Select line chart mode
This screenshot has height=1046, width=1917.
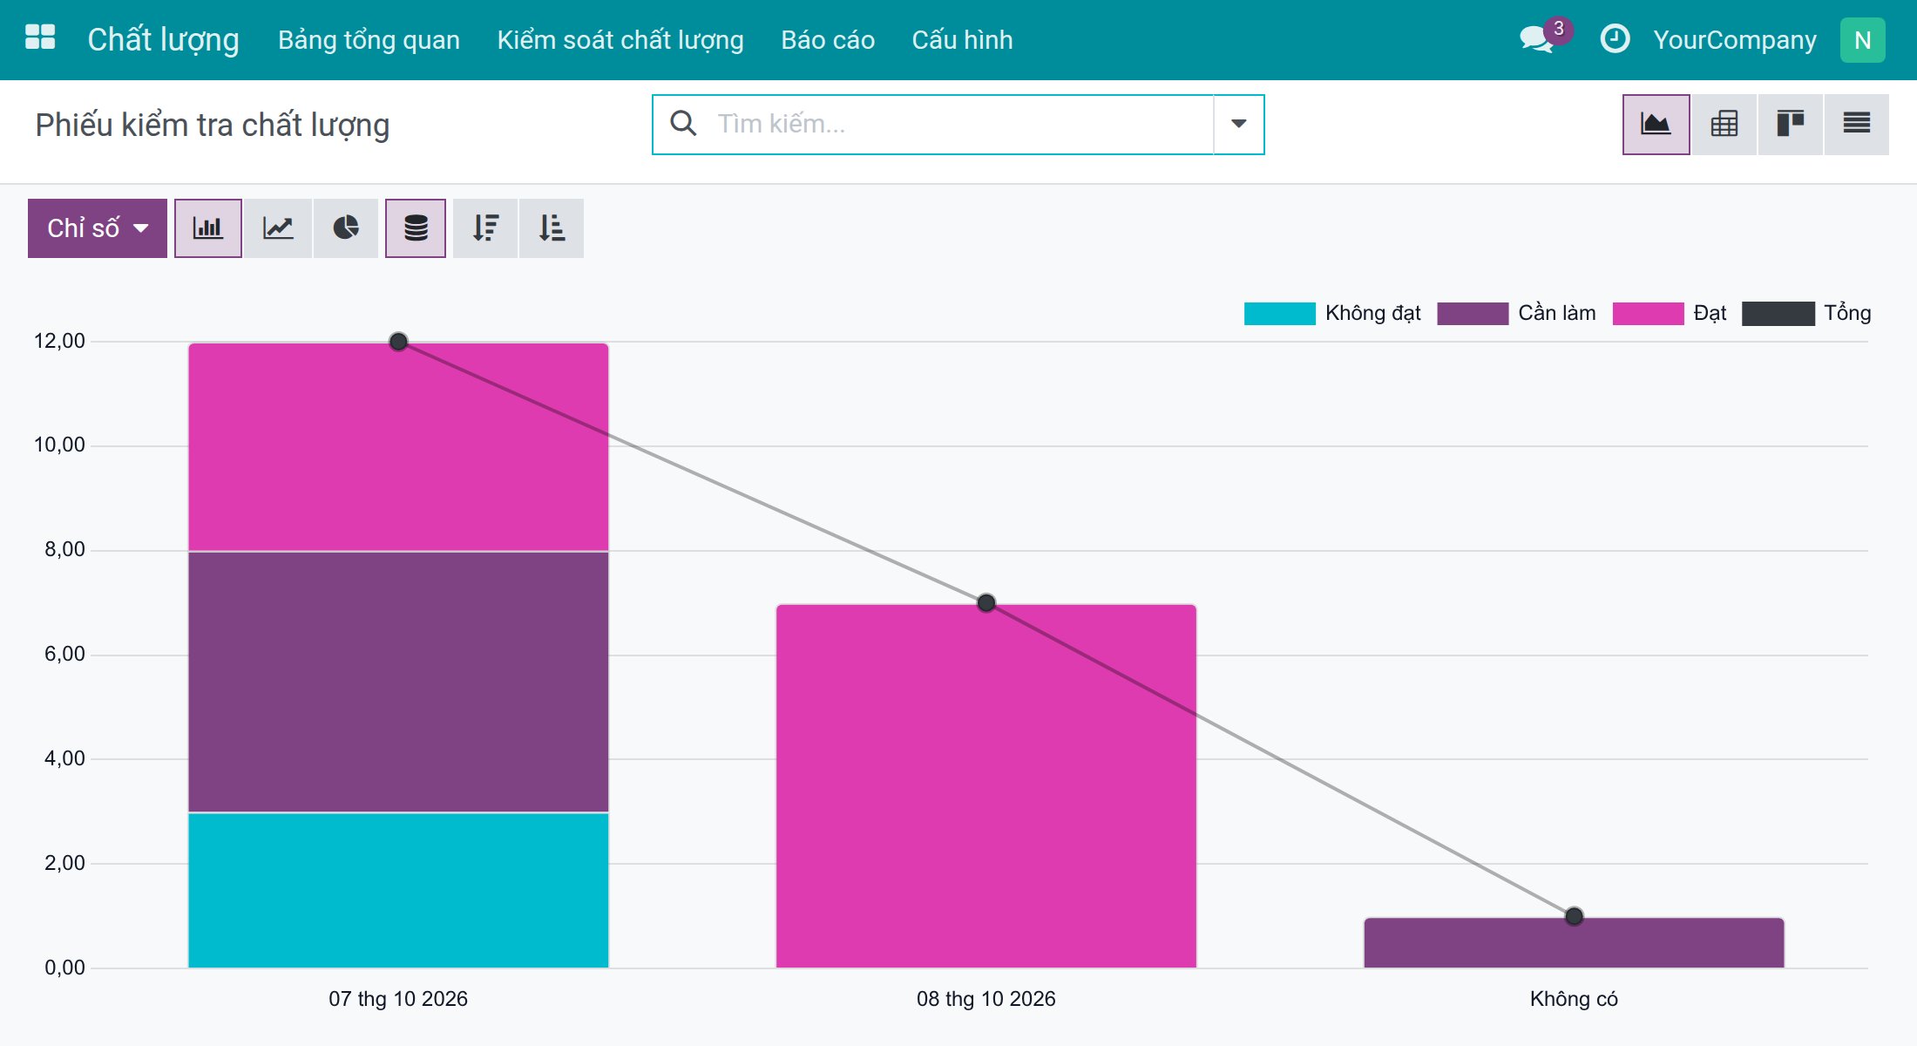click(x=278, y=228)
